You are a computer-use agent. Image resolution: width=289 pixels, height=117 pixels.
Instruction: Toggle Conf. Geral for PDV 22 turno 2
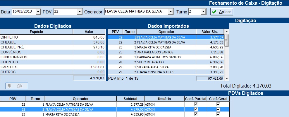coord(218,109)
